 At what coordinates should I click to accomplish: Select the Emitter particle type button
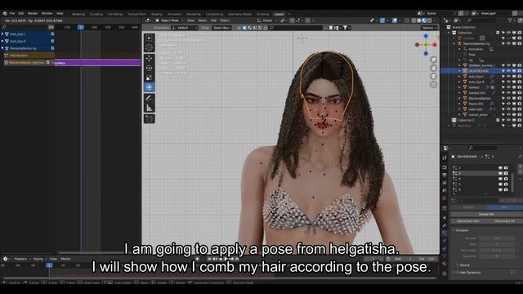point(468,207)
